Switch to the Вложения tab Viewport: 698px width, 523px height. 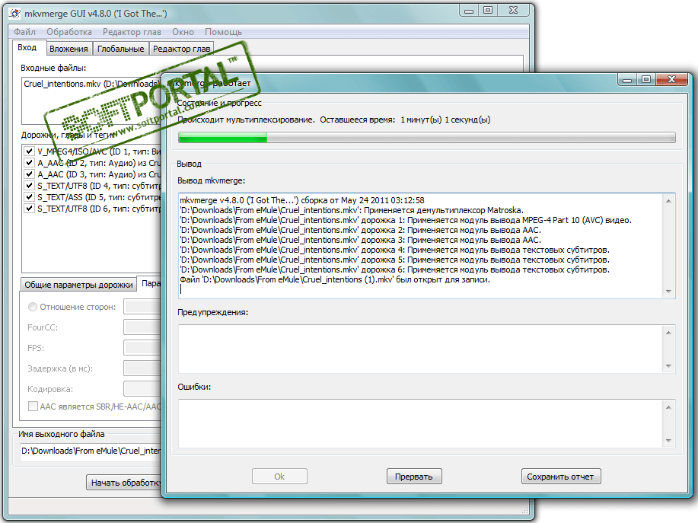coord(69,49)
